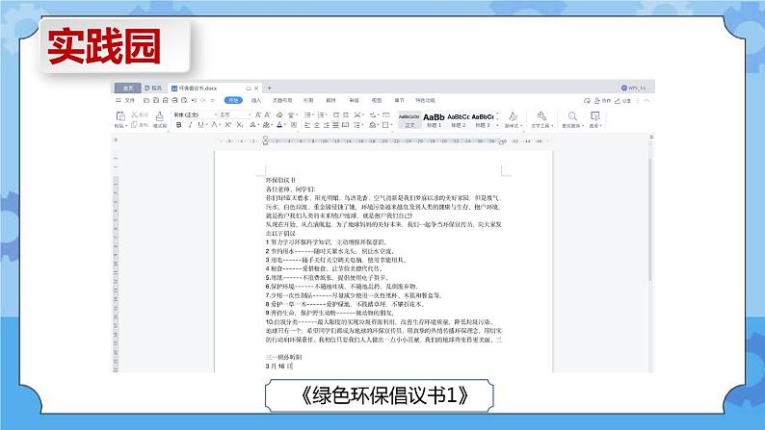The width and height of the screenshot is (765, 430).
Task: Apply the 标题 3 heading style
Action: point(483,120)
